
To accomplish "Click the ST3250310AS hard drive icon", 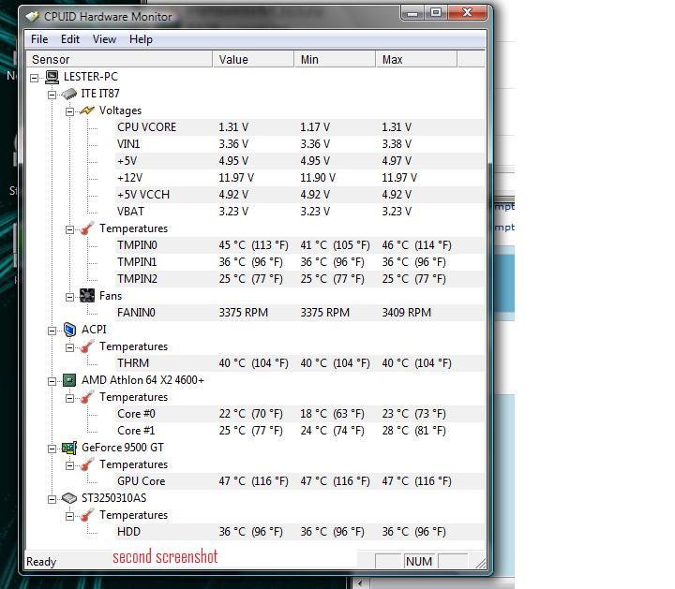I will (x=69, y=498).
